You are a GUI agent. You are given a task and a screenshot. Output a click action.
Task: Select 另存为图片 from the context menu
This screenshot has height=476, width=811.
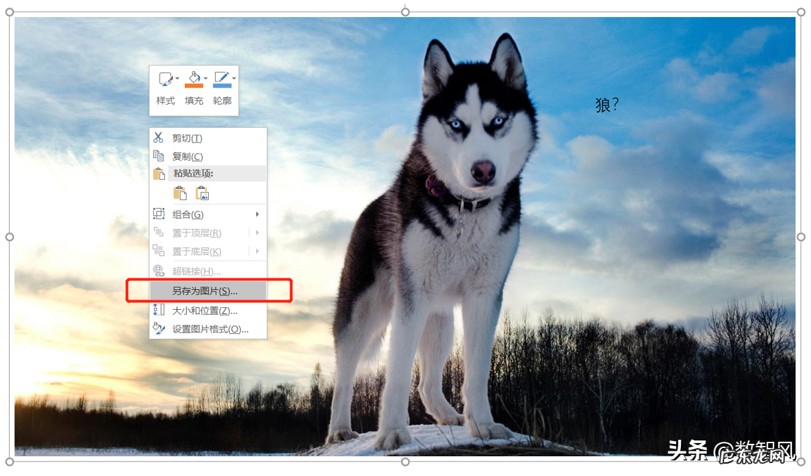click(x=205, y=290)
